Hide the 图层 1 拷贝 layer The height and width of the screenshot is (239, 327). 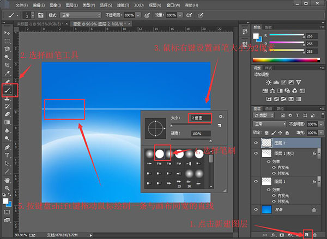click(256, 154)
